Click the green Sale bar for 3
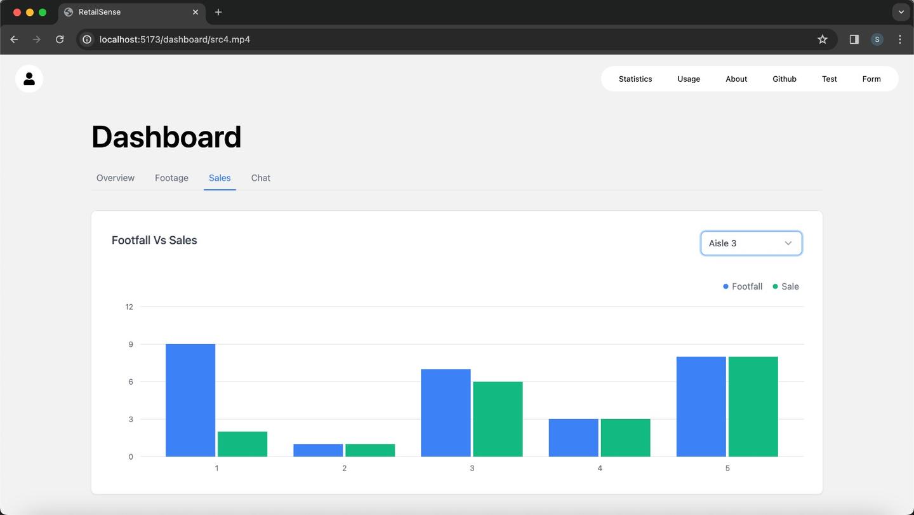Viewport: 914px width, 515px height. click(x=498, y=419)
